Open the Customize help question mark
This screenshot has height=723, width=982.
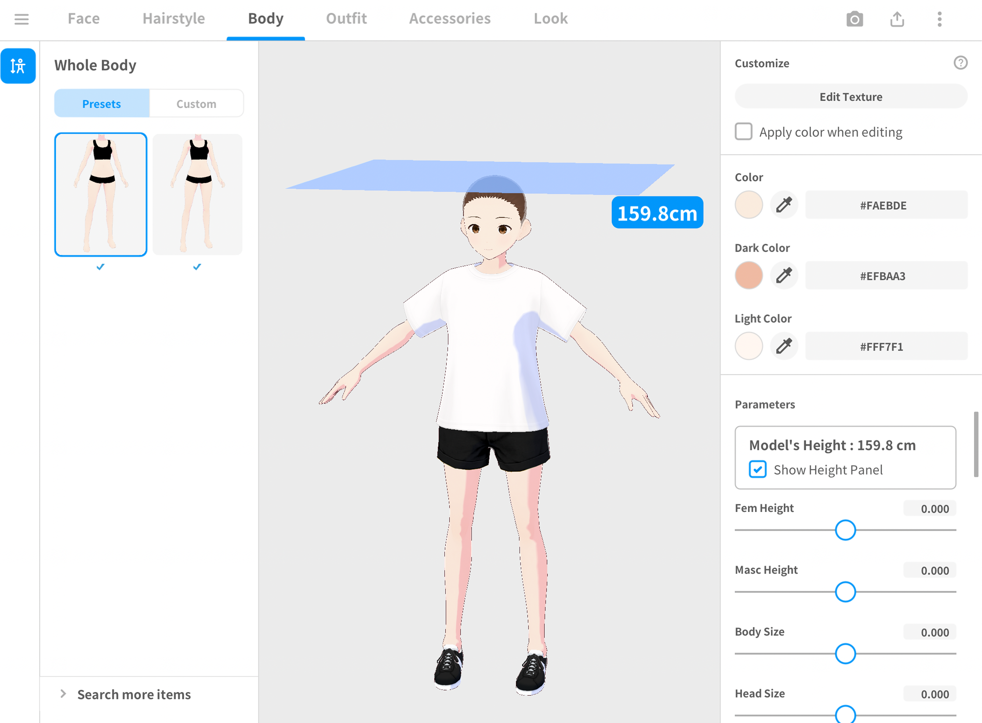[x=961, y=63]
